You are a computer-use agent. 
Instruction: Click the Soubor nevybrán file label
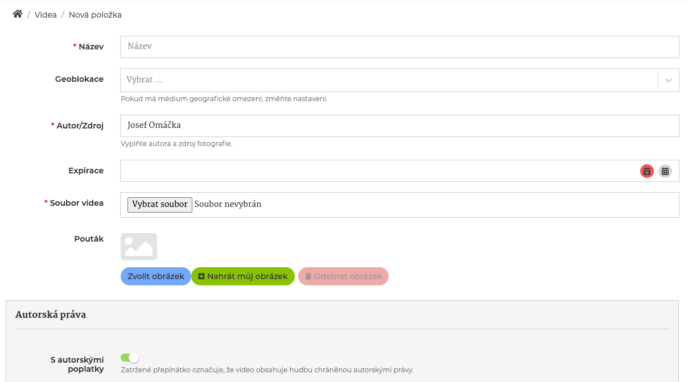tap(228, 204)
